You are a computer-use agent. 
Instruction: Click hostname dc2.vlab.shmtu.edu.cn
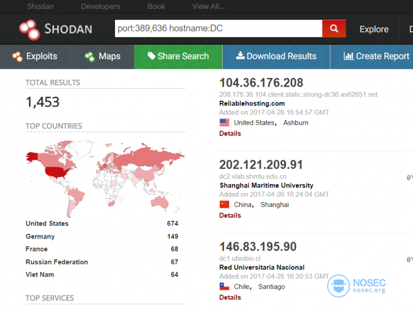[x=253, y=176]
